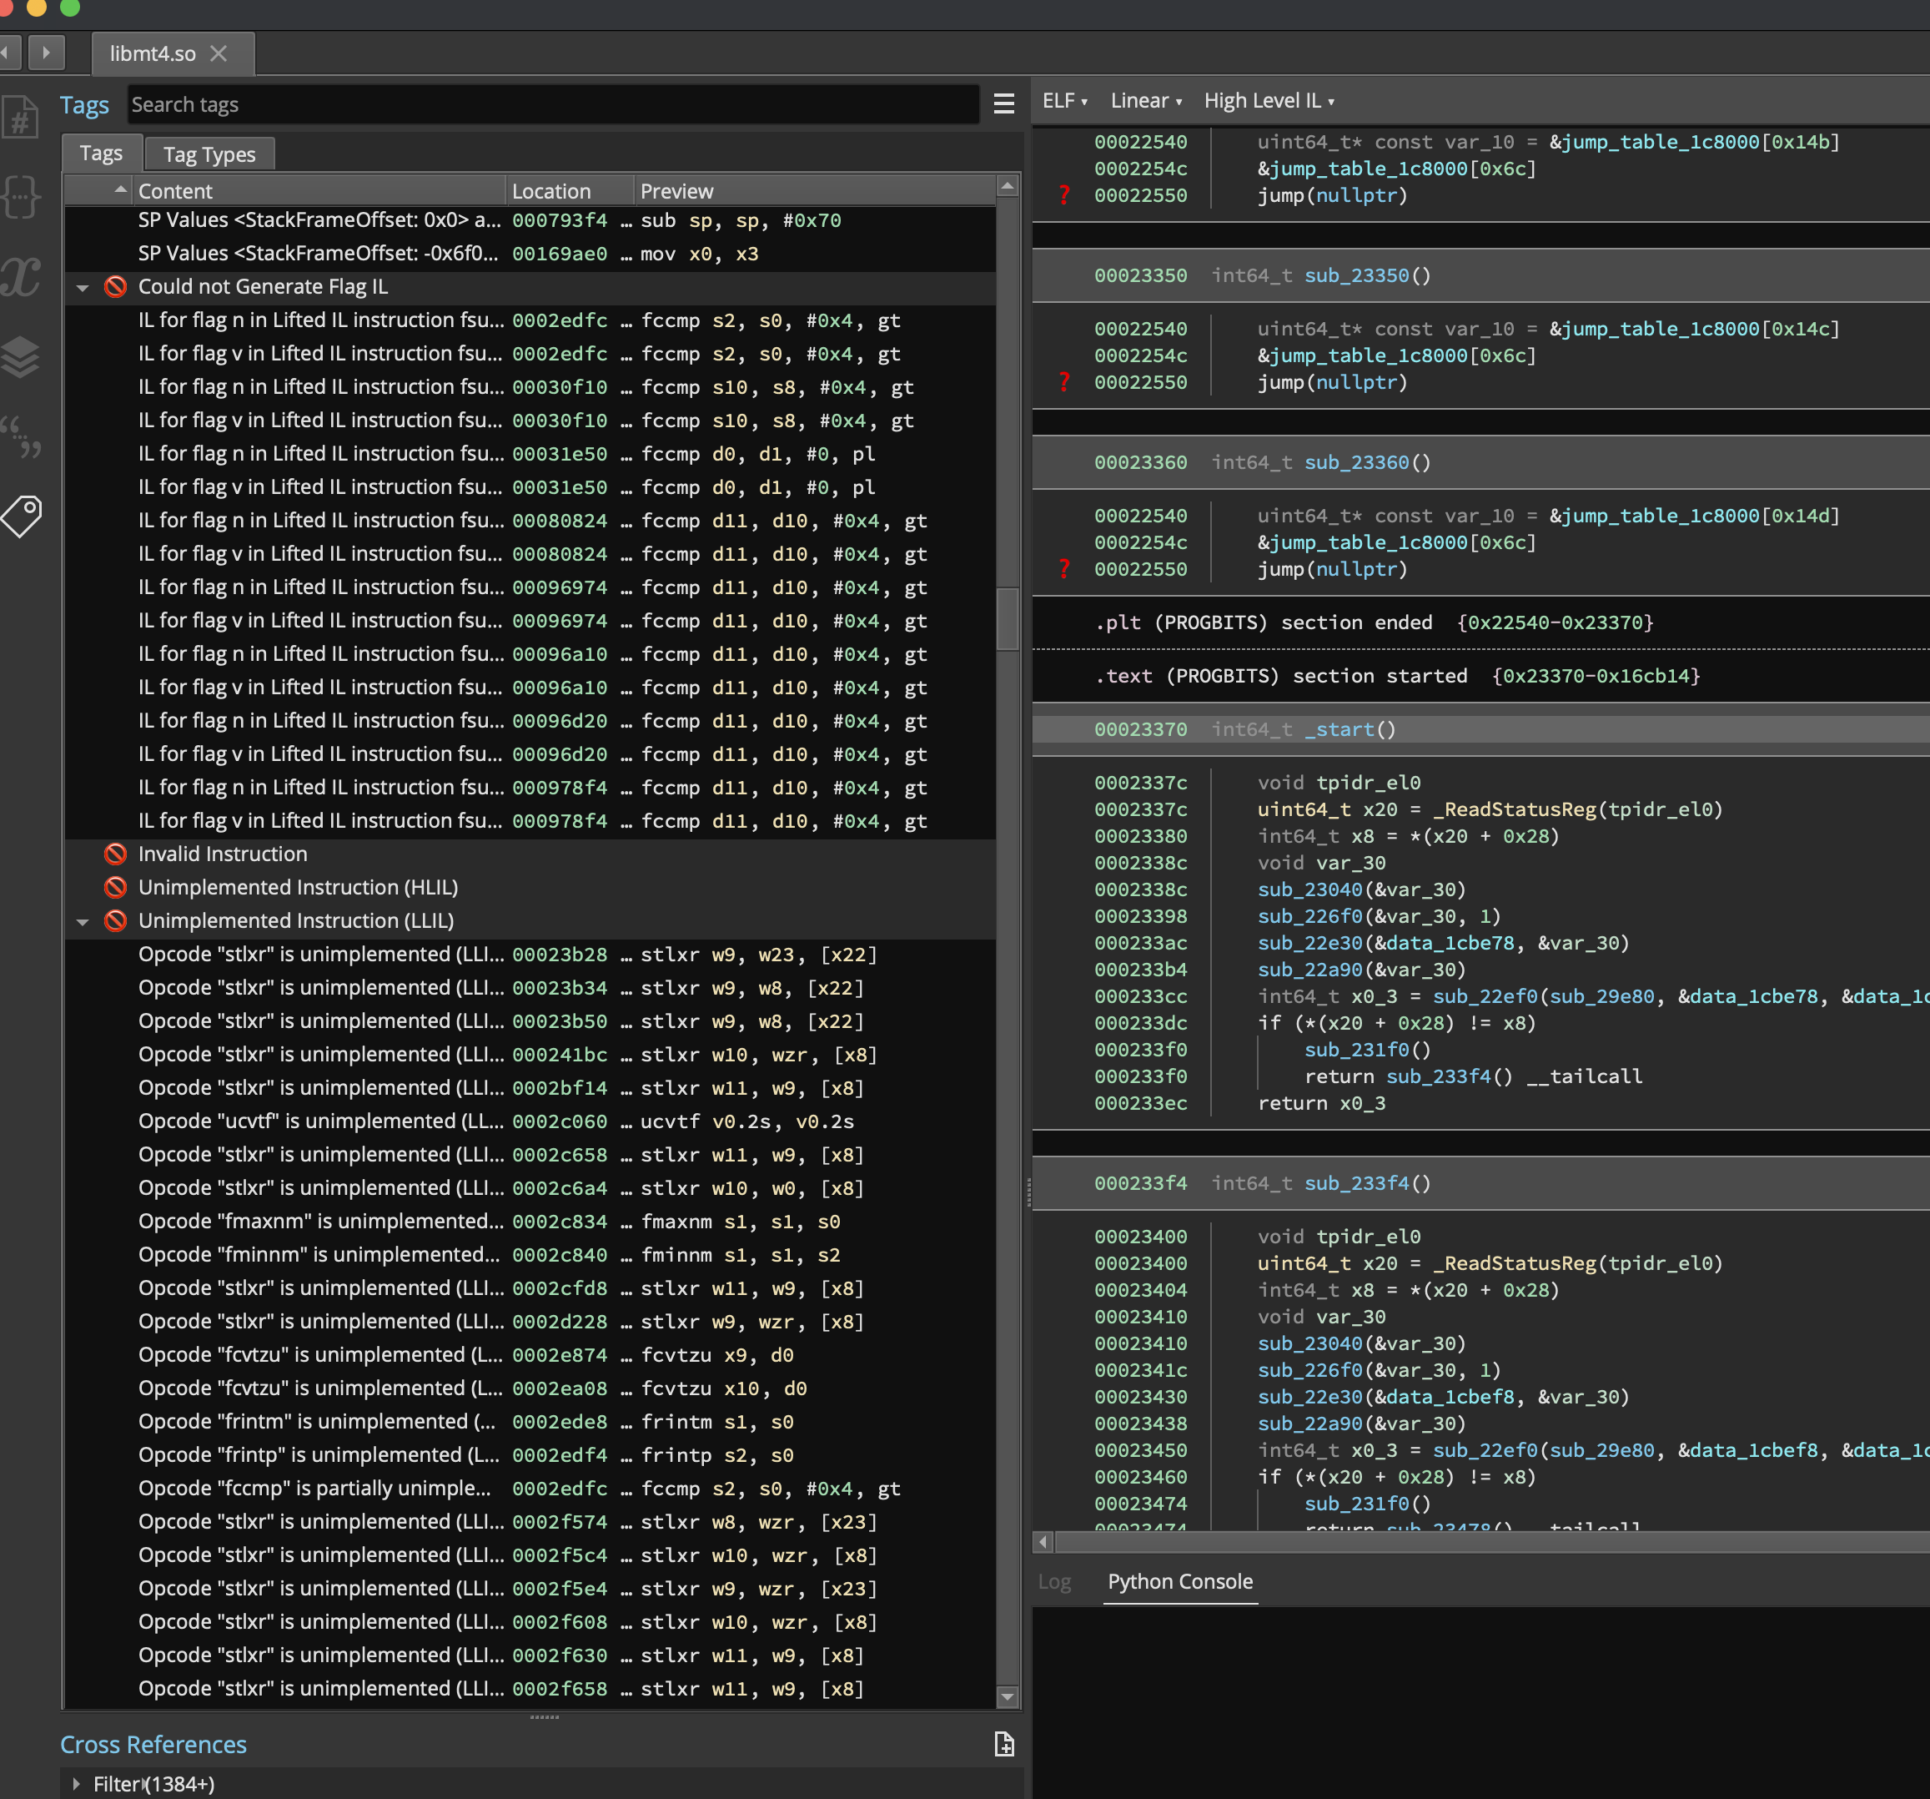Open the tags options hamburger menu
Screen dimensions: 1930x1799
(x=1004, y=104)
